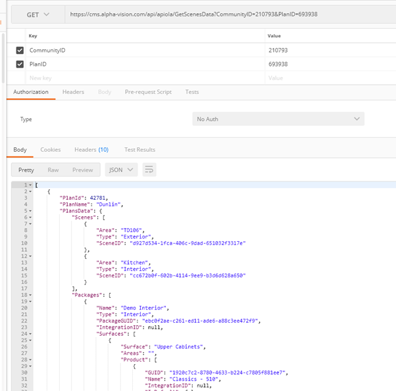The image size is (396, 391).
Task: Click the wrap lines icon next to JSON
Action: click(149, 170)
